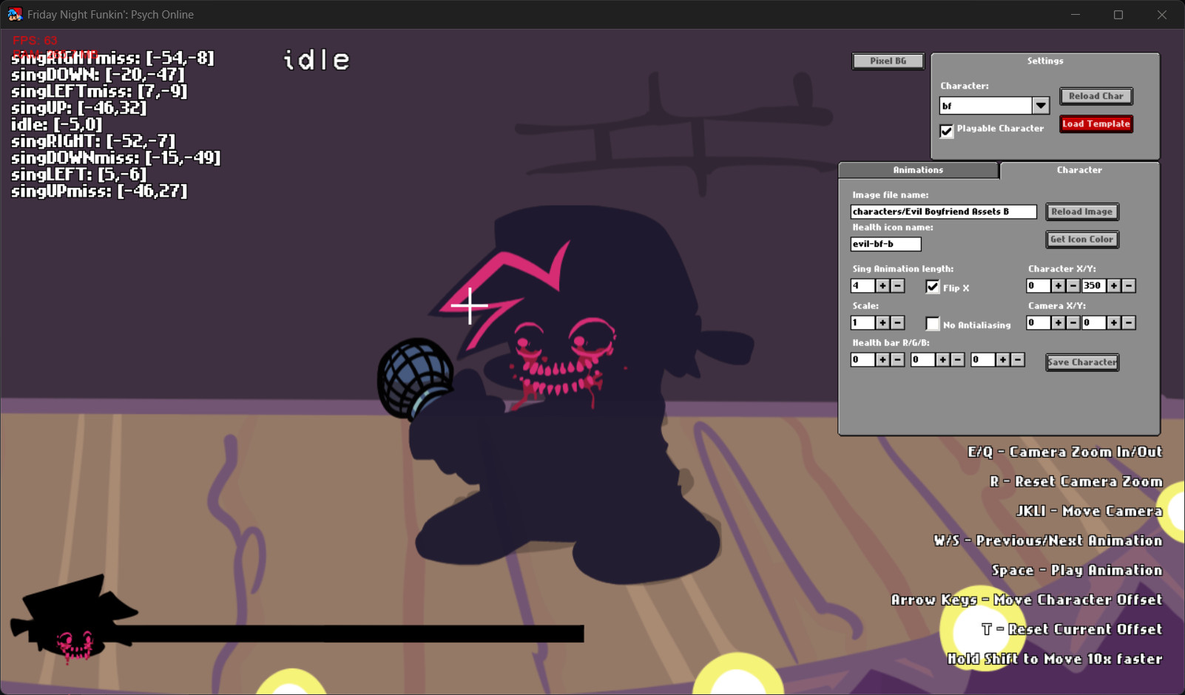Open the Character dropdown arrow
Viewport: 1185px width, 695px height.
tap(1041, 106)
